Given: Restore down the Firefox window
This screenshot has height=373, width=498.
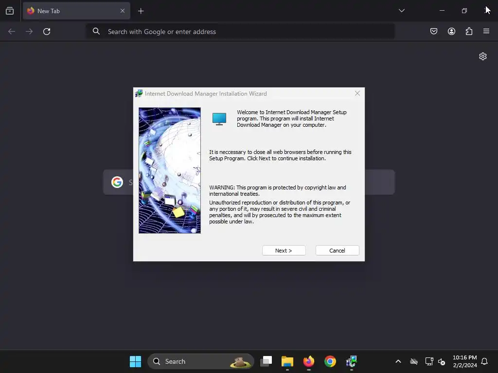Looking at the screenshot, I should pyautogui.click(x=464, y=11).
